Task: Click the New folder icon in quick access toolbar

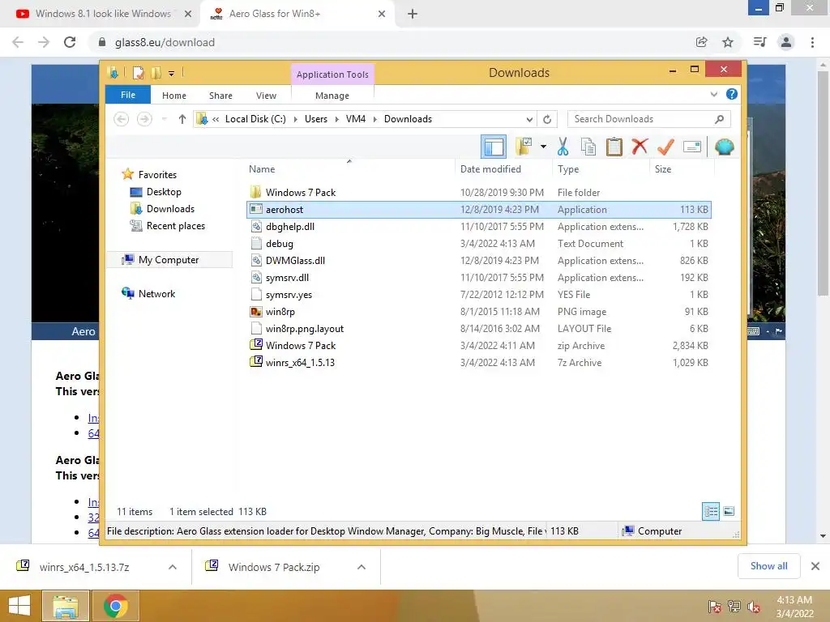Action: click(156, 72)
